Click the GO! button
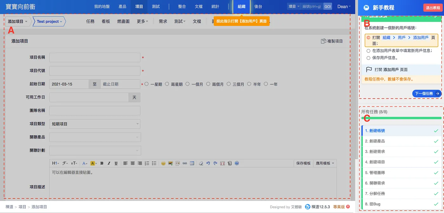This screenshot has height=213, width=444. [328, 7]
